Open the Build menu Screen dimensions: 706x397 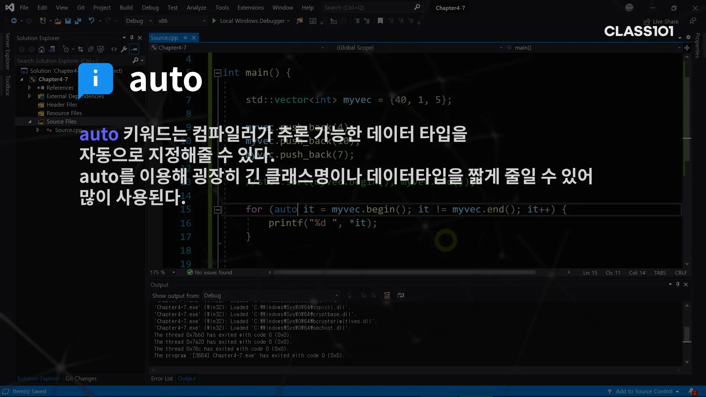coord(126,8)
